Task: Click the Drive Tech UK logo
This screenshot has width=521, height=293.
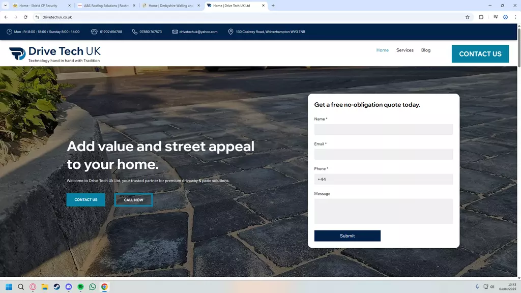Action: pos(55,54)
